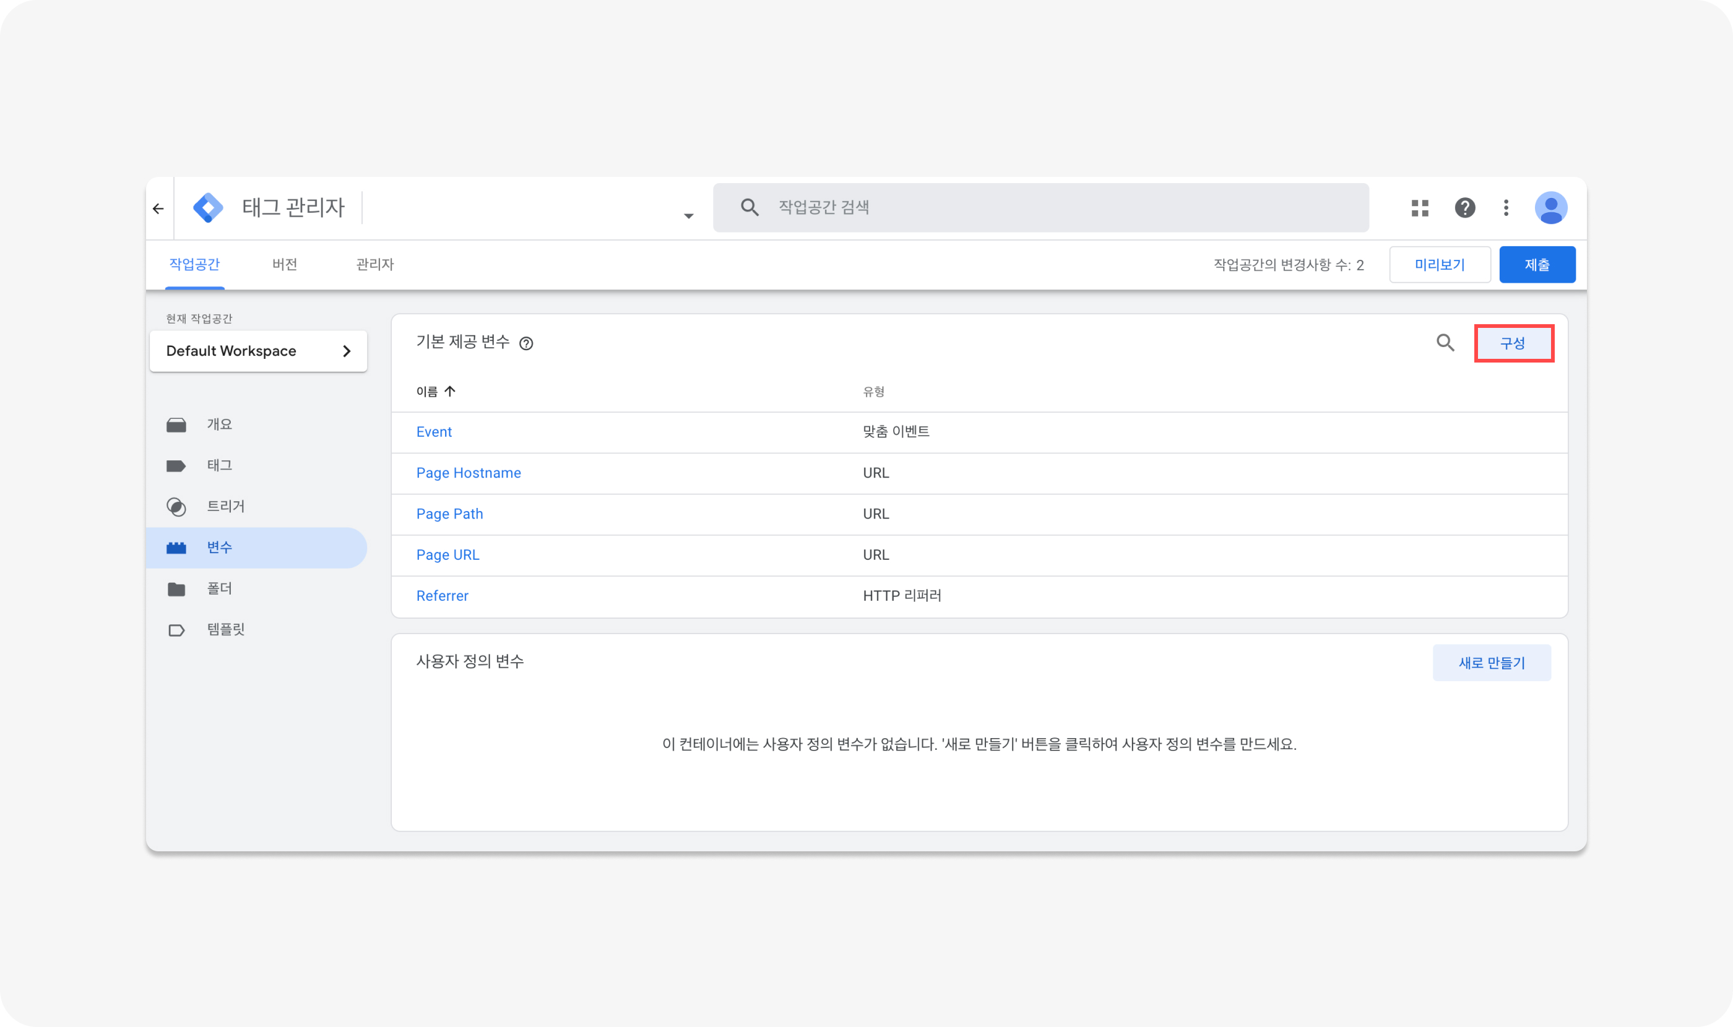This screenshot has height=1027, width=1733.
Task: Open the Page Hostname variable link
Action: point(468,473)
